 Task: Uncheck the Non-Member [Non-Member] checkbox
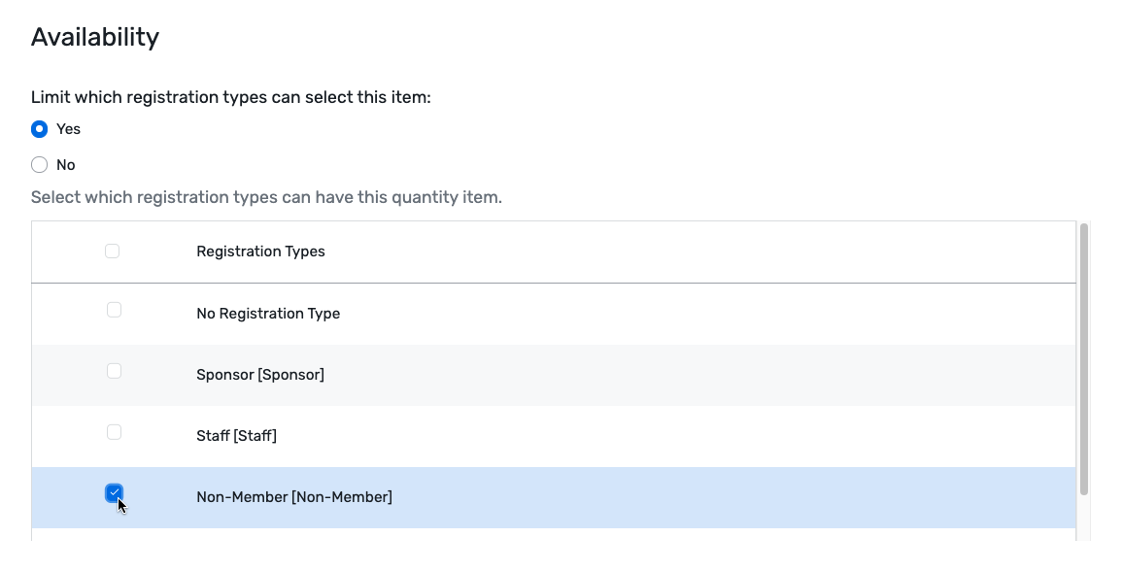point(114,493)
